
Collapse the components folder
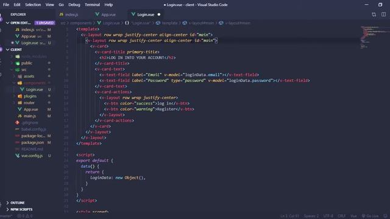tap(14, 83)
